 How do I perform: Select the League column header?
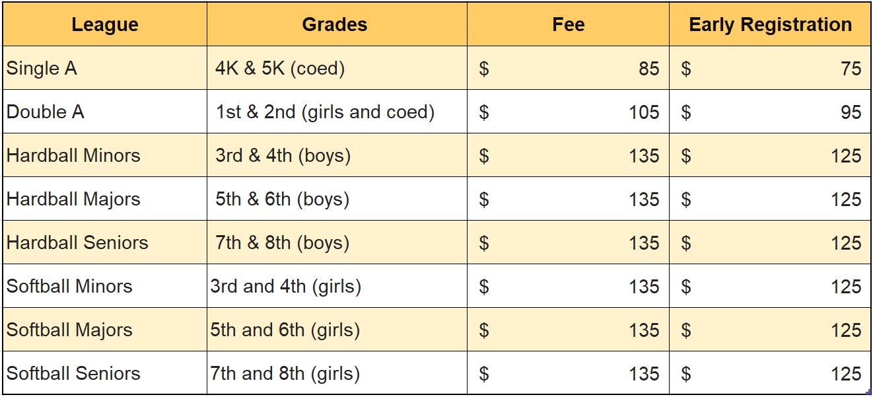[x=105, y=24]
